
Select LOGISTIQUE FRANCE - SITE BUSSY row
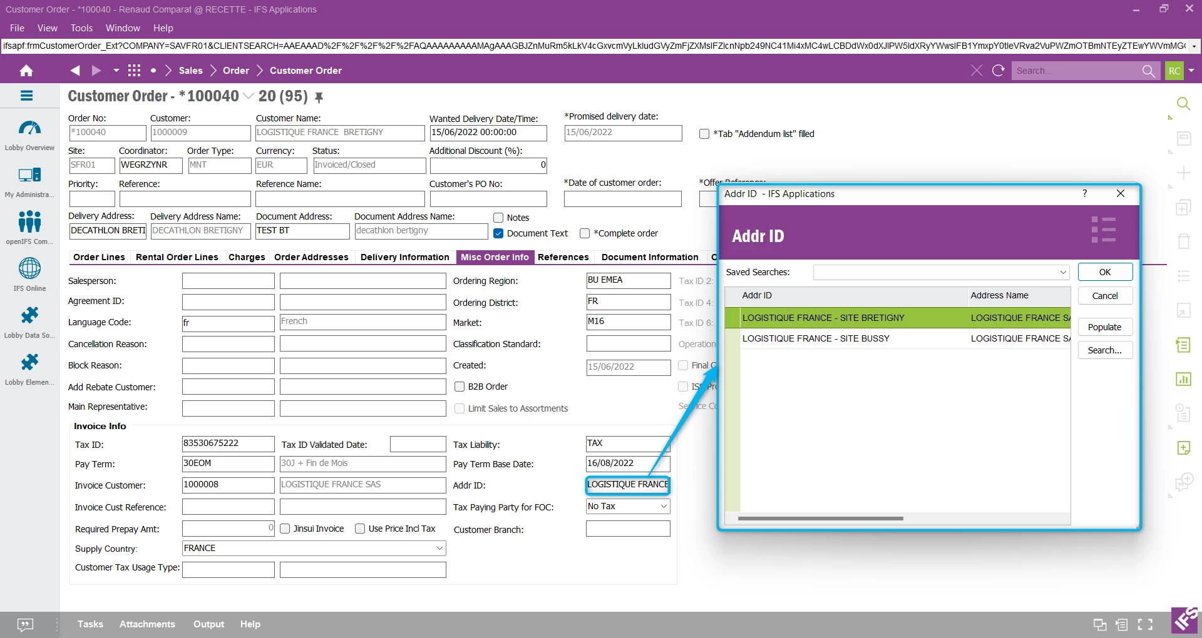click(816, 338)
